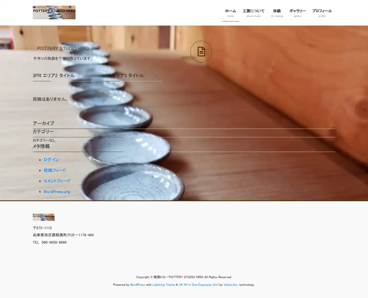The height and width of the screenshot is (298, 368).
Task: Open the 体験 try making page
Action: pyautogui.click(x=277, y=13)
